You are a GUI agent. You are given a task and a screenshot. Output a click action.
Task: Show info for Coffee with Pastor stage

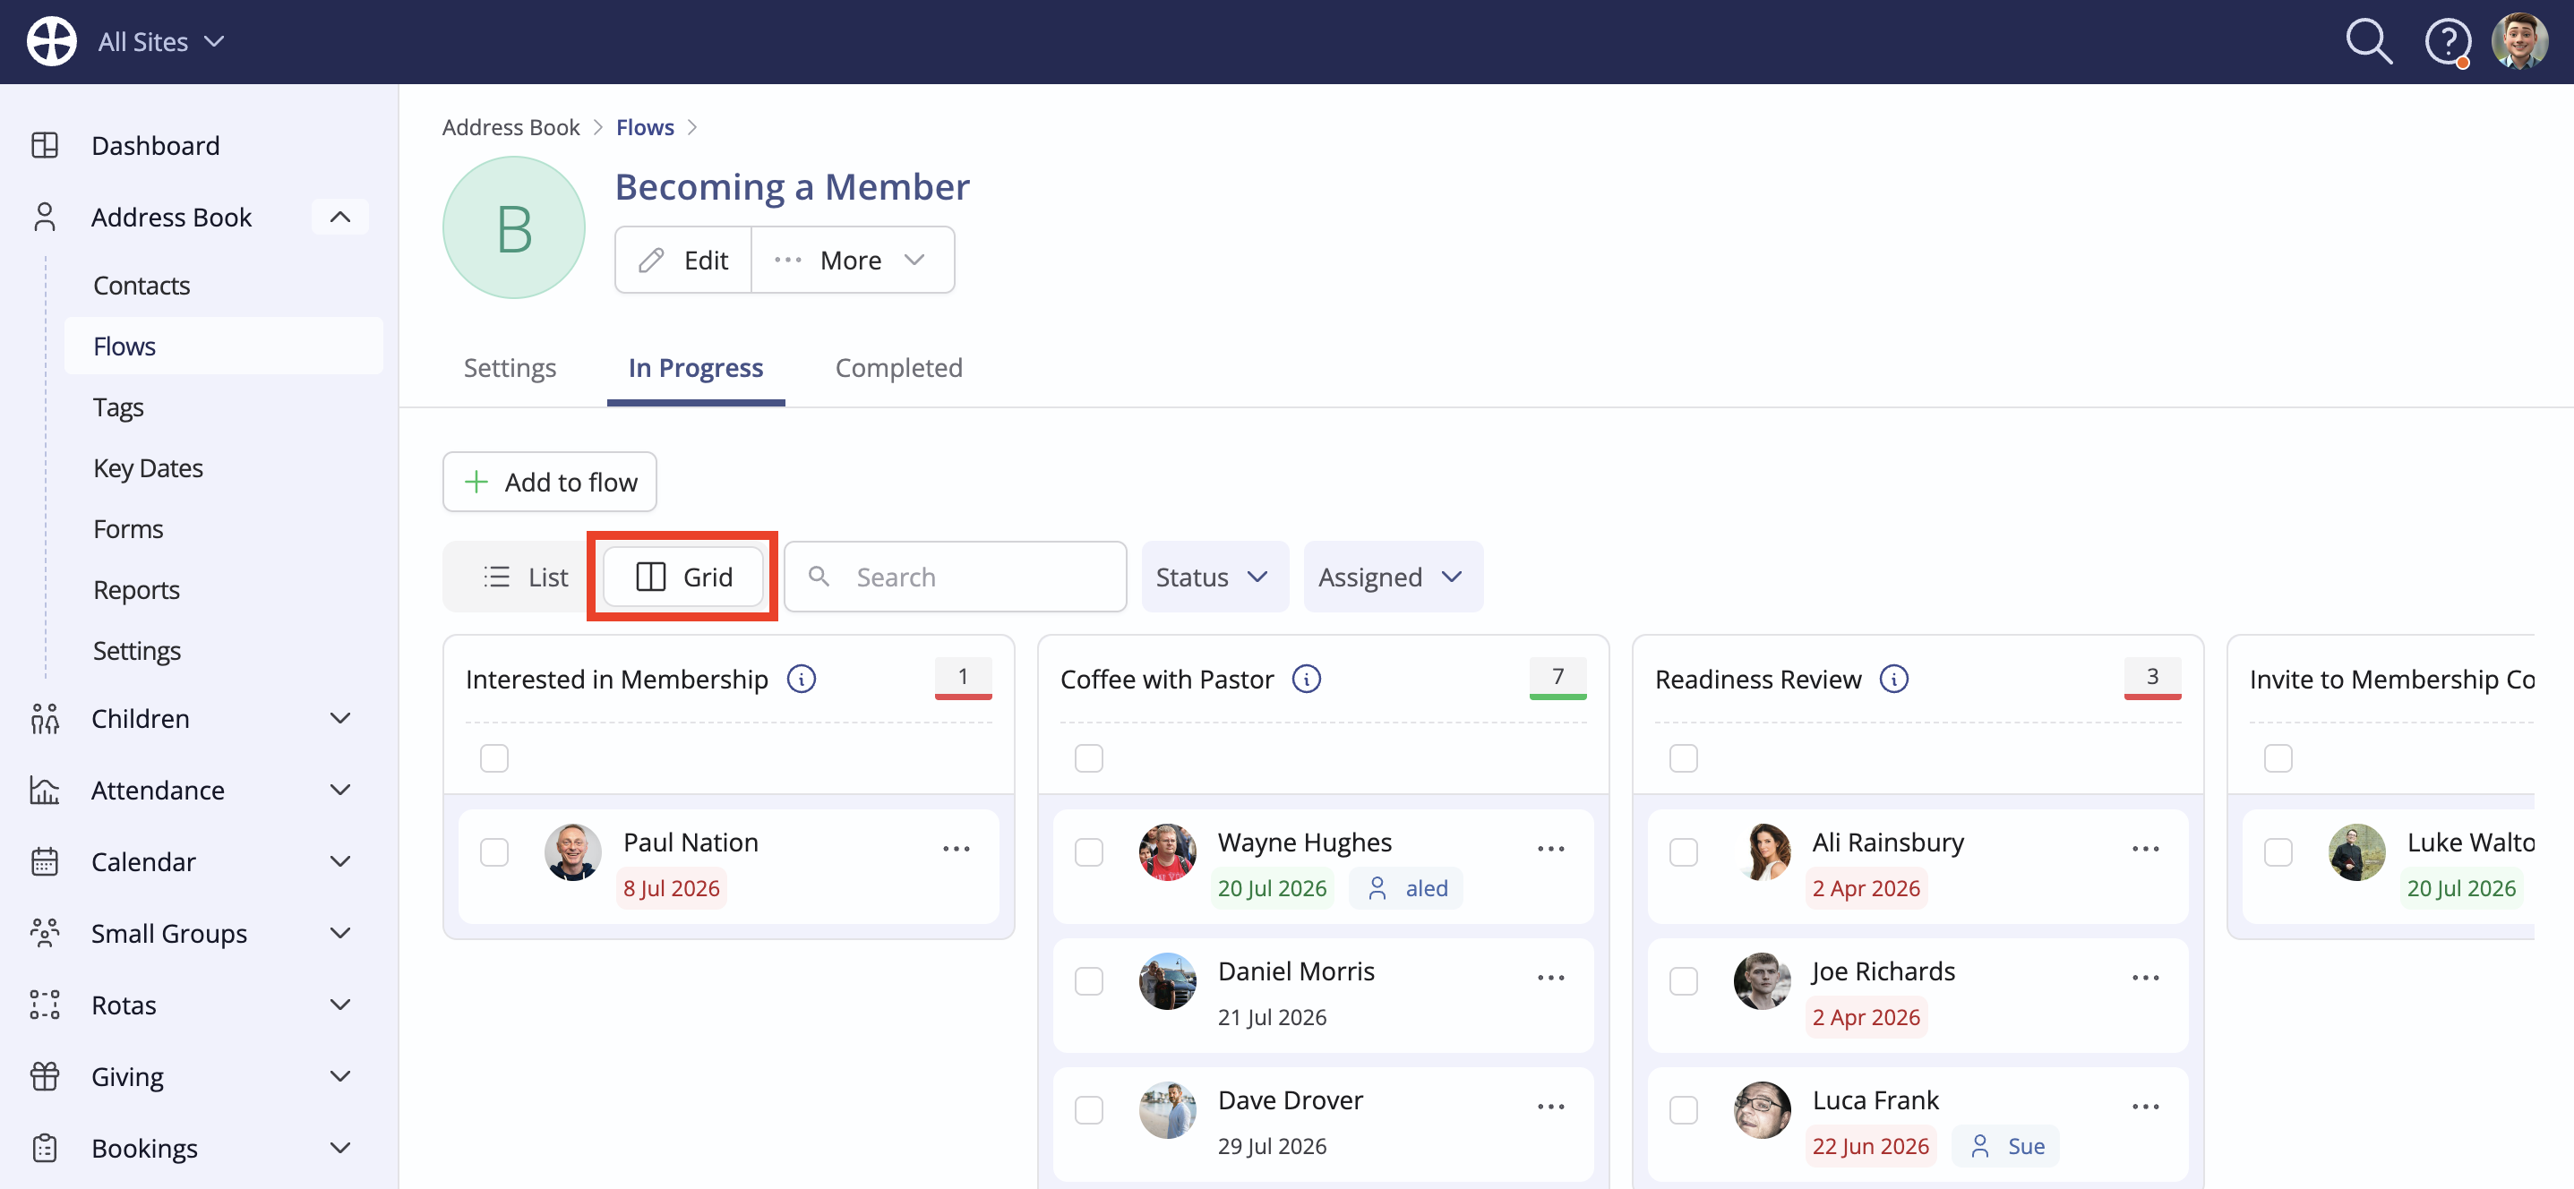pos(1306,680)
